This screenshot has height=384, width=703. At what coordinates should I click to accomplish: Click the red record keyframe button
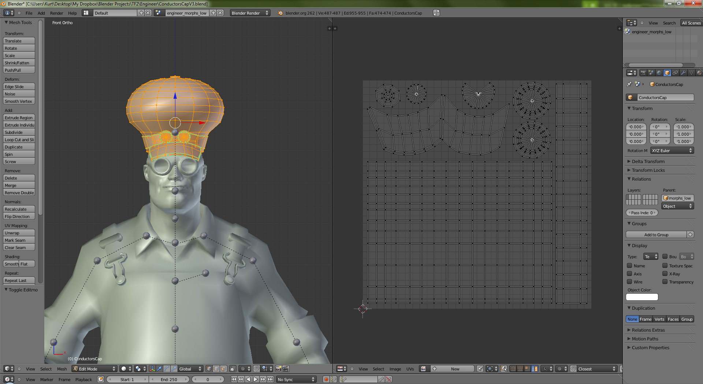coord(326,379)
